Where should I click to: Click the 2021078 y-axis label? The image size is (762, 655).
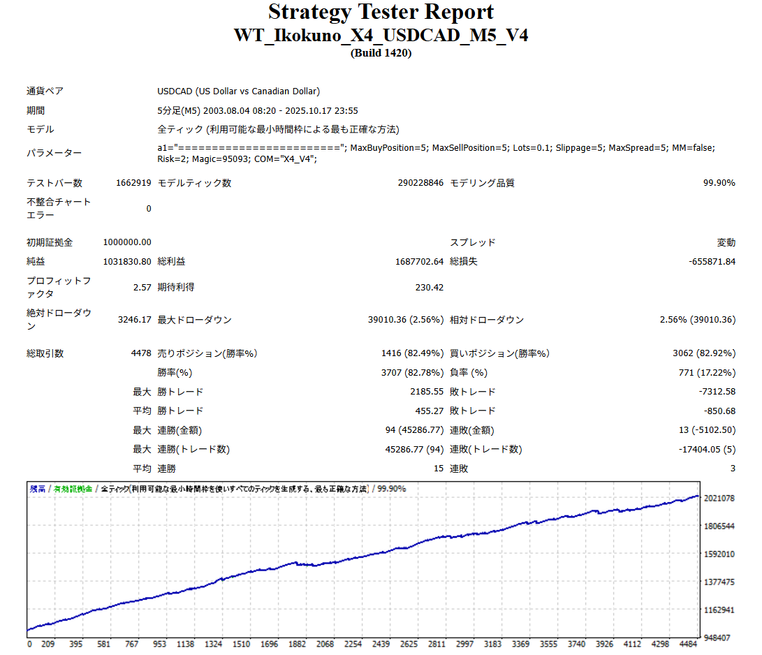pos(719,498)
